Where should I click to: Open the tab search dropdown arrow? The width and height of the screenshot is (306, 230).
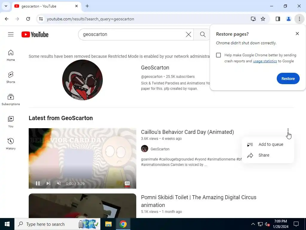pos(6,6)
